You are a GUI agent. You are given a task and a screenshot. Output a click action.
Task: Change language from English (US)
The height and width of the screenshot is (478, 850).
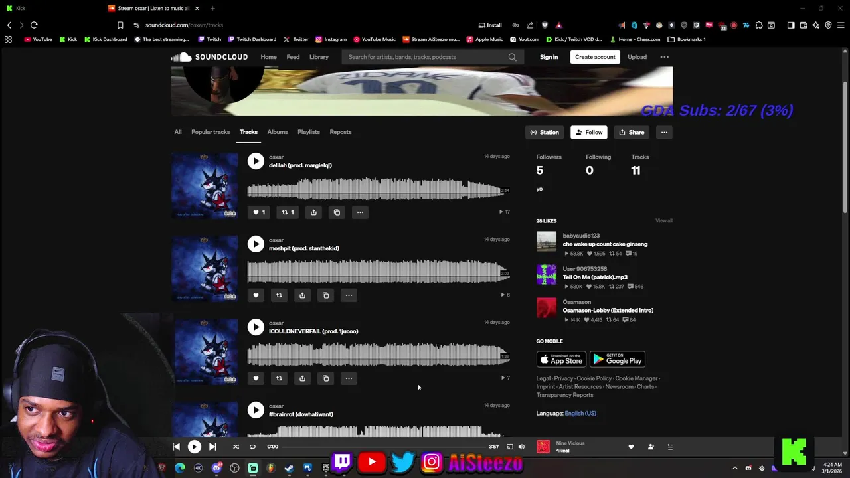[580, 414]
